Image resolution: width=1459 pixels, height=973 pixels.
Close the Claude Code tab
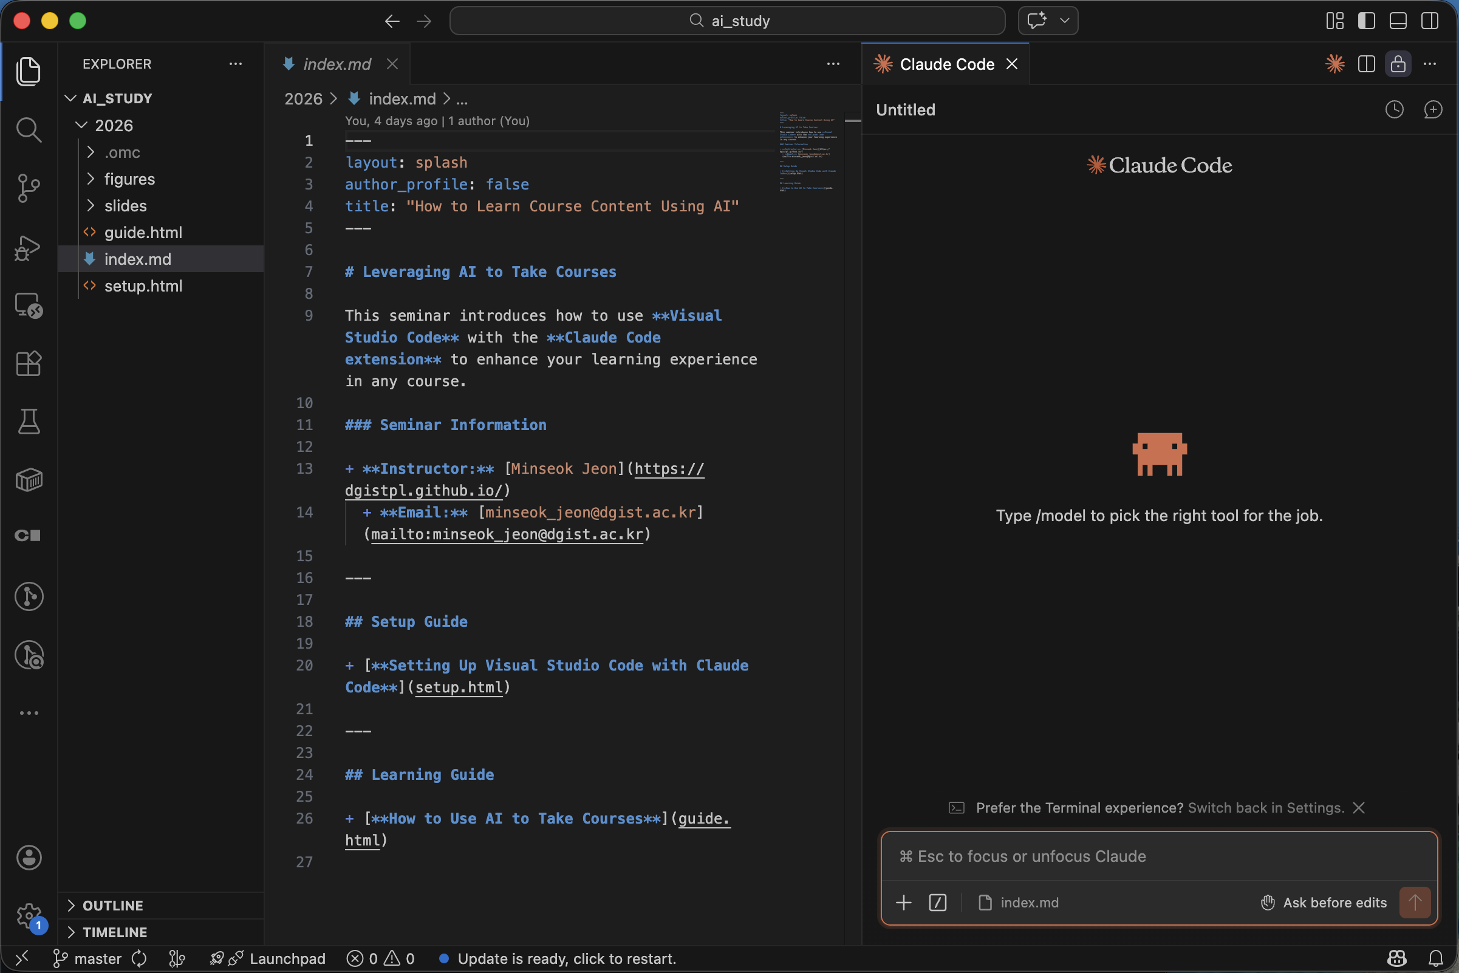pos(1011,64)
